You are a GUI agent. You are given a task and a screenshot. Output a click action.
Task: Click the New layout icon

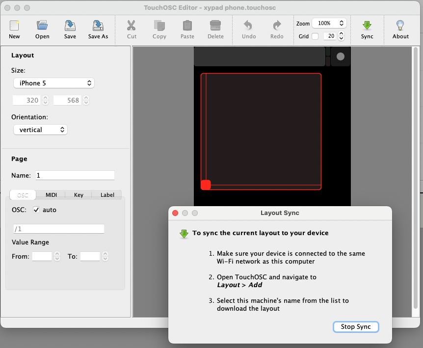14,26
